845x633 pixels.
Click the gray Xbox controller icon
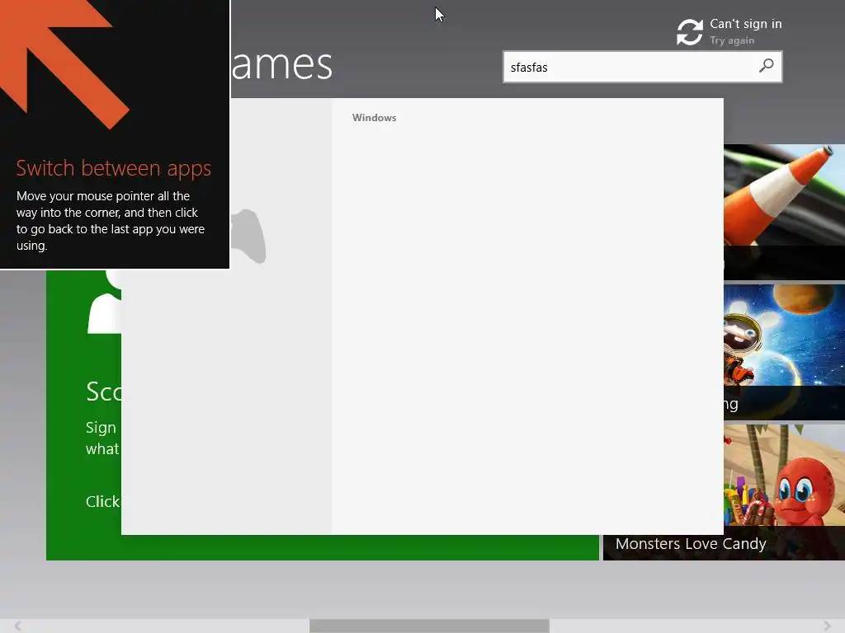(248, 236)
